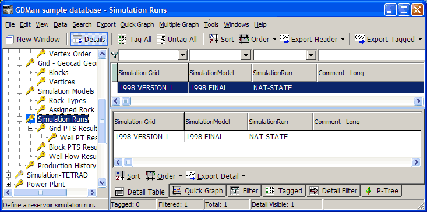The image size is (427, 212).
Task: Click the top toolbar Order icon
Action: click(244, 39)
